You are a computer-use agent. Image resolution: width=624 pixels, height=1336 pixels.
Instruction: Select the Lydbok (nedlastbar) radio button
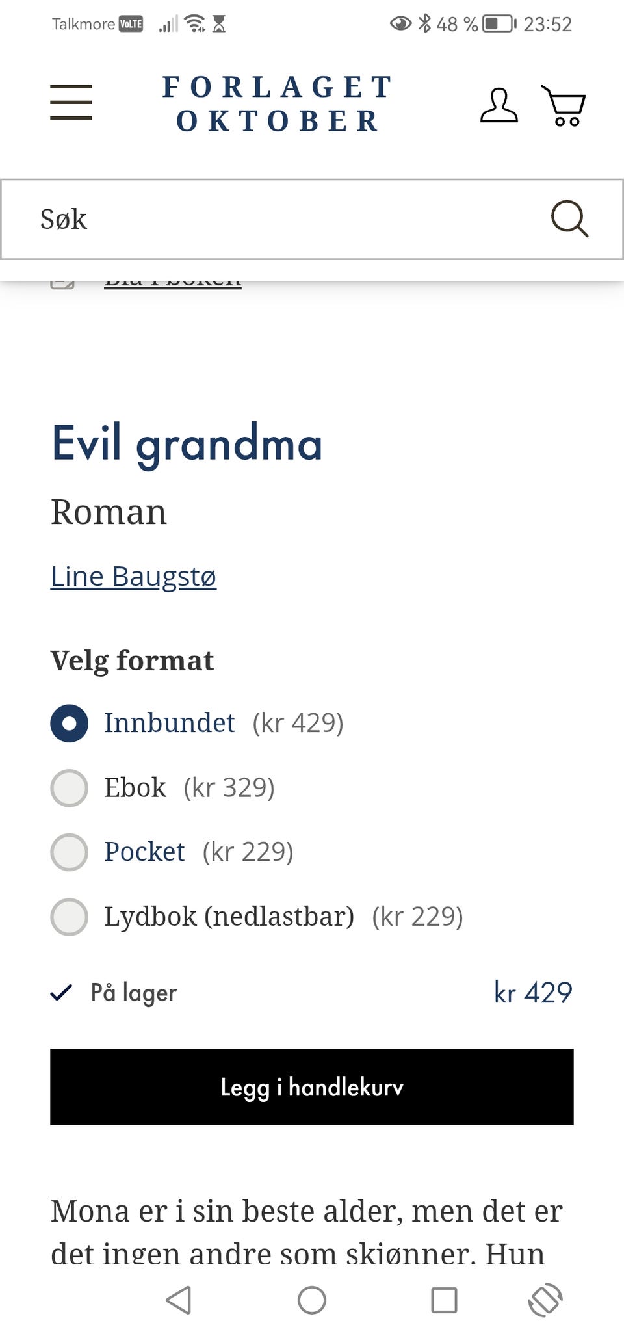[x=69, y=917]
